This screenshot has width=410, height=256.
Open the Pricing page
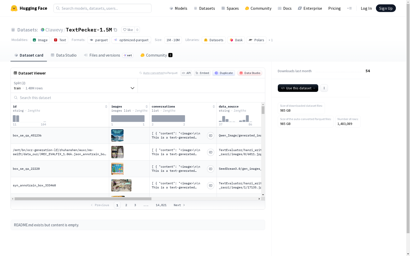334,8
